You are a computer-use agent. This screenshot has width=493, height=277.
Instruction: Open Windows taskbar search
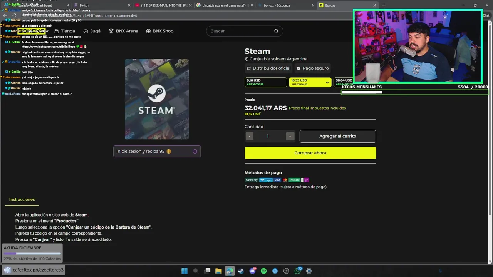pyautogui.click(x=196, y=271)
